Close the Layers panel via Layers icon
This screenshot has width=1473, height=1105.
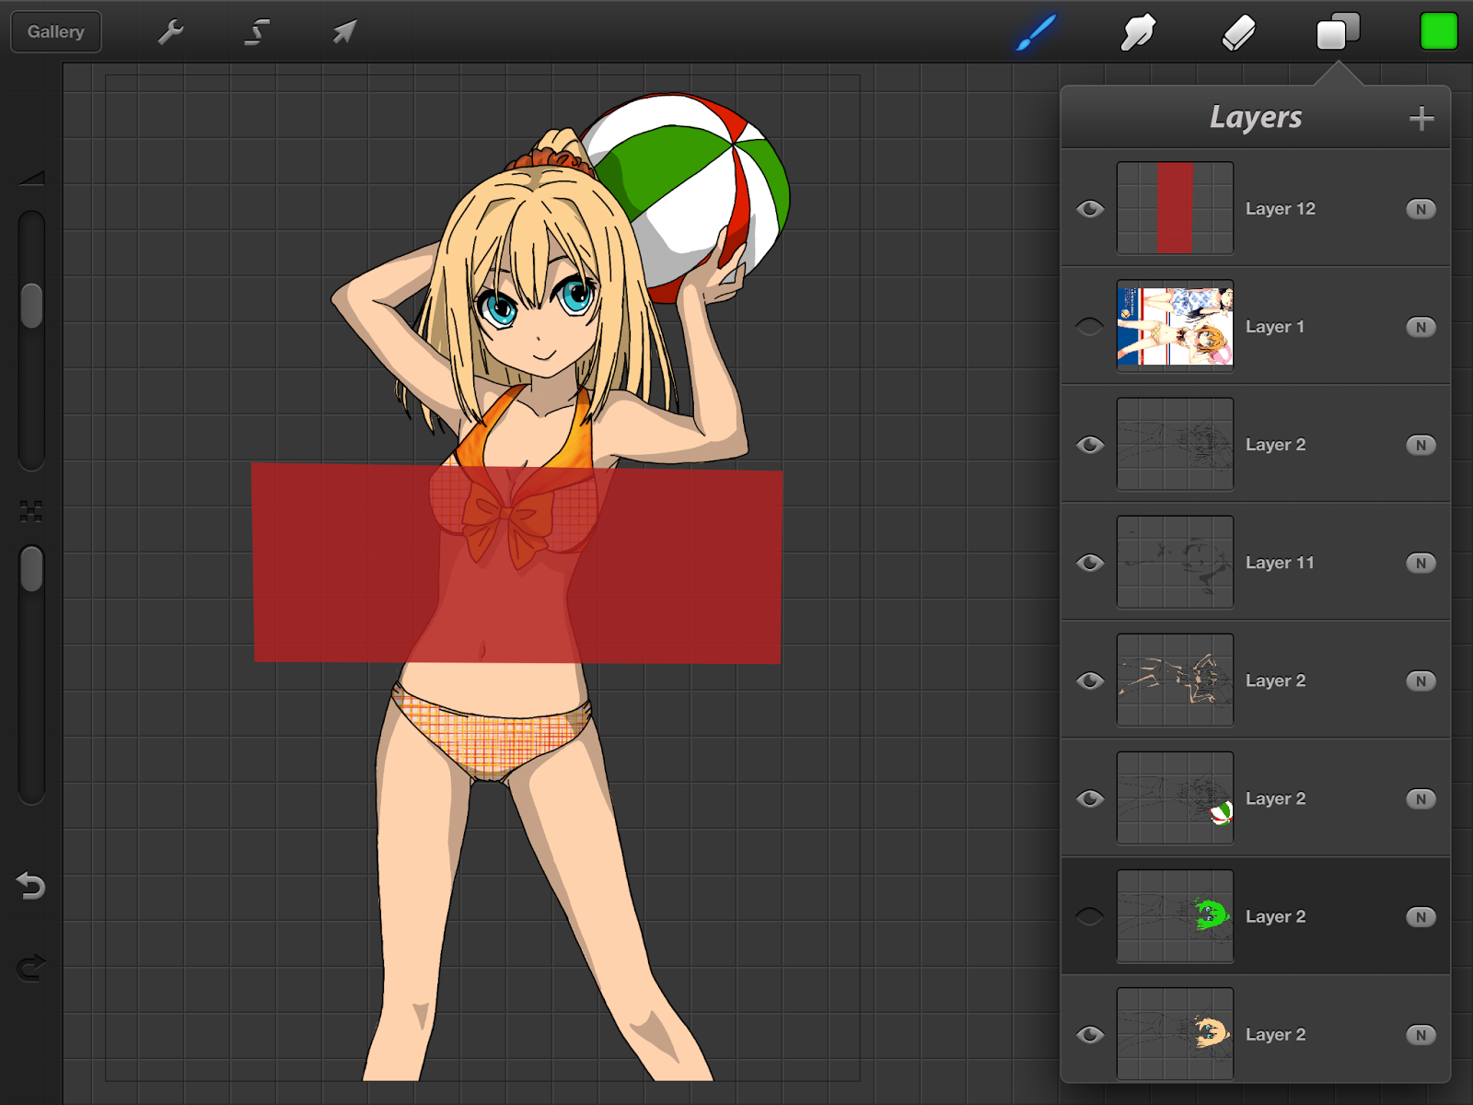point(1338,31)
